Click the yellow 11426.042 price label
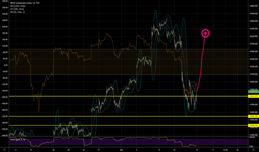259x152 pixels. point(253,125)
